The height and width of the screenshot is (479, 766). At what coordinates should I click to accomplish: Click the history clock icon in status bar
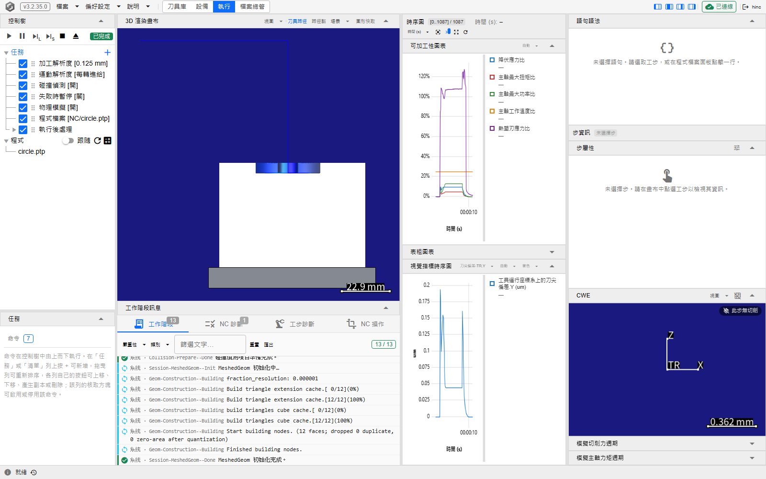(34, 472)
